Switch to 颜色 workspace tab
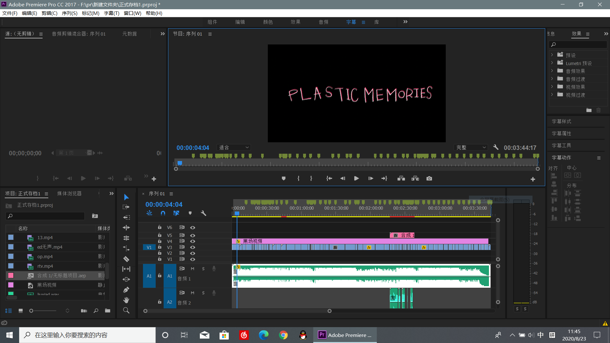The width and height of the screenshot is (610, 343). (268, 22)
